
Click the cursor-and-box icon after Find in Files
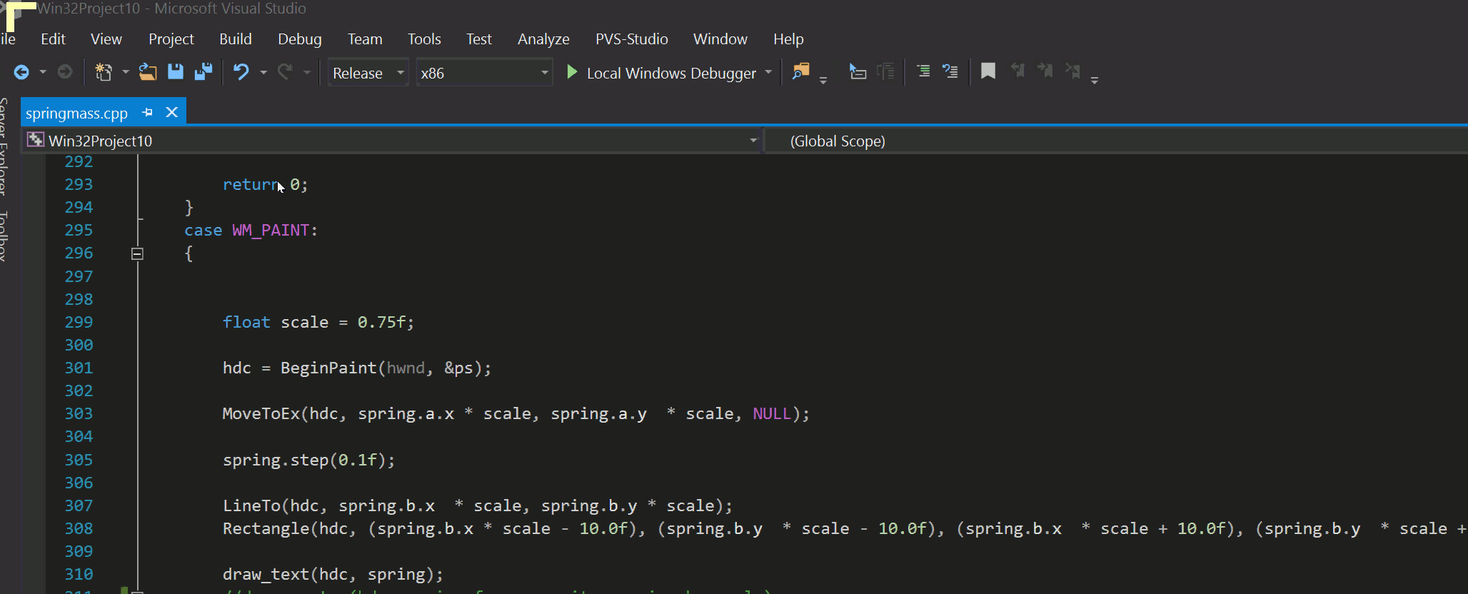857,71
